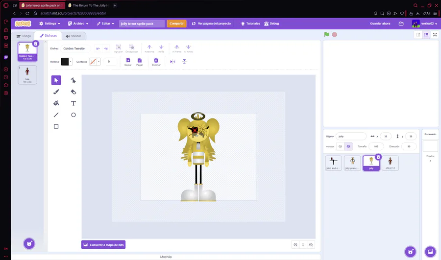Delete the Golden Tweetie costume
This screenshot has height=260, width=441.
pyautogui.click(x=35, y=44)
